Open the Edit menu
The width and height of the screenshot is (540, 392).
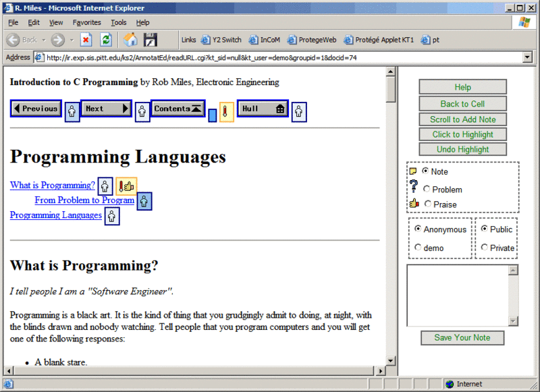[34, 22]
